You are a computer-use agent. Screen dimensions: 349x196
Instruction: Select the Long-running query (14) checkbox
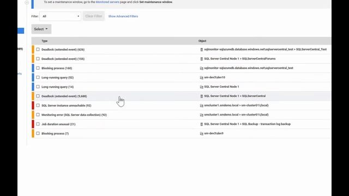pos(38,87)
